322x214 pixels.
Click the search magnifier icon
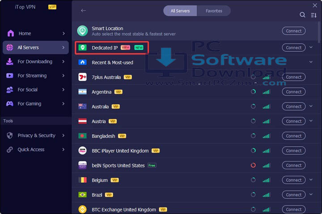[x=302, y=15]
